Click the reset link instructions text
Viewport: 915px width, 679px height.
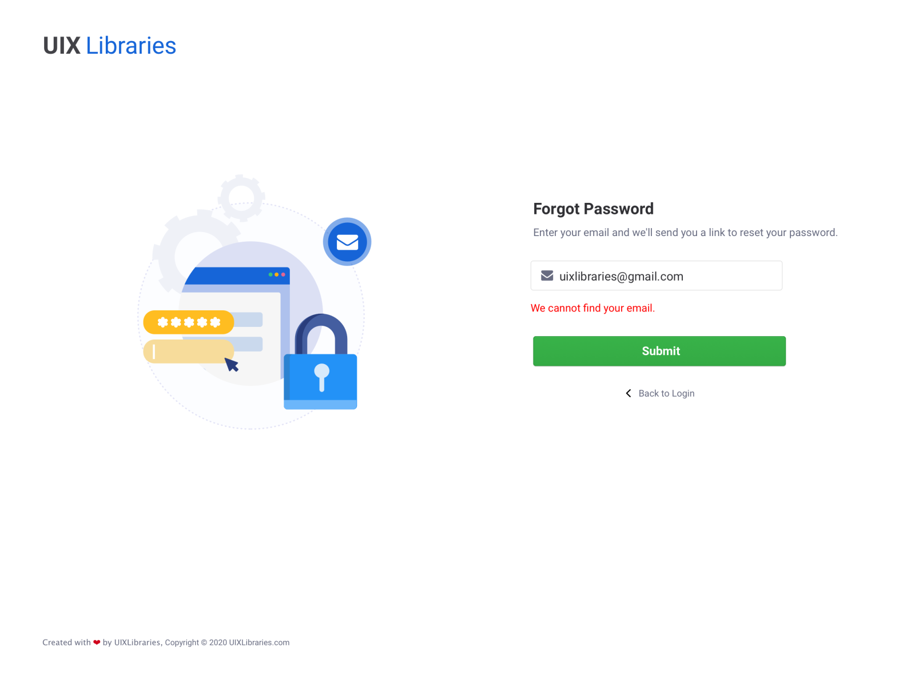tap(685, 233)
